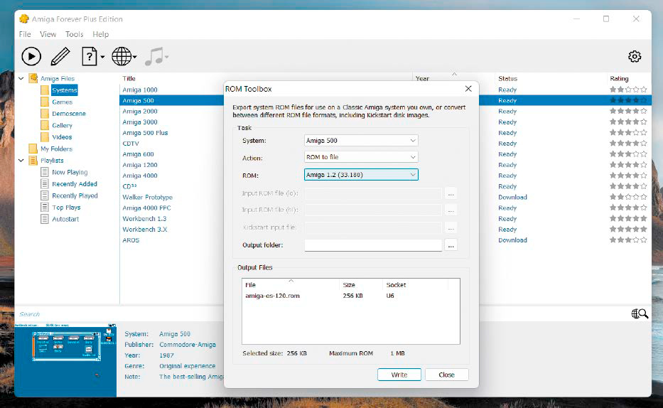Click the music note toolbar icon

[x=154, y=56]
